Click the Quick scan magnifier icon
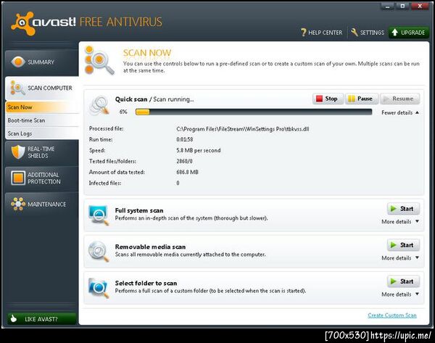Image resolution: width=435 pixels, height=343 pixels. [x=99, y=105]
